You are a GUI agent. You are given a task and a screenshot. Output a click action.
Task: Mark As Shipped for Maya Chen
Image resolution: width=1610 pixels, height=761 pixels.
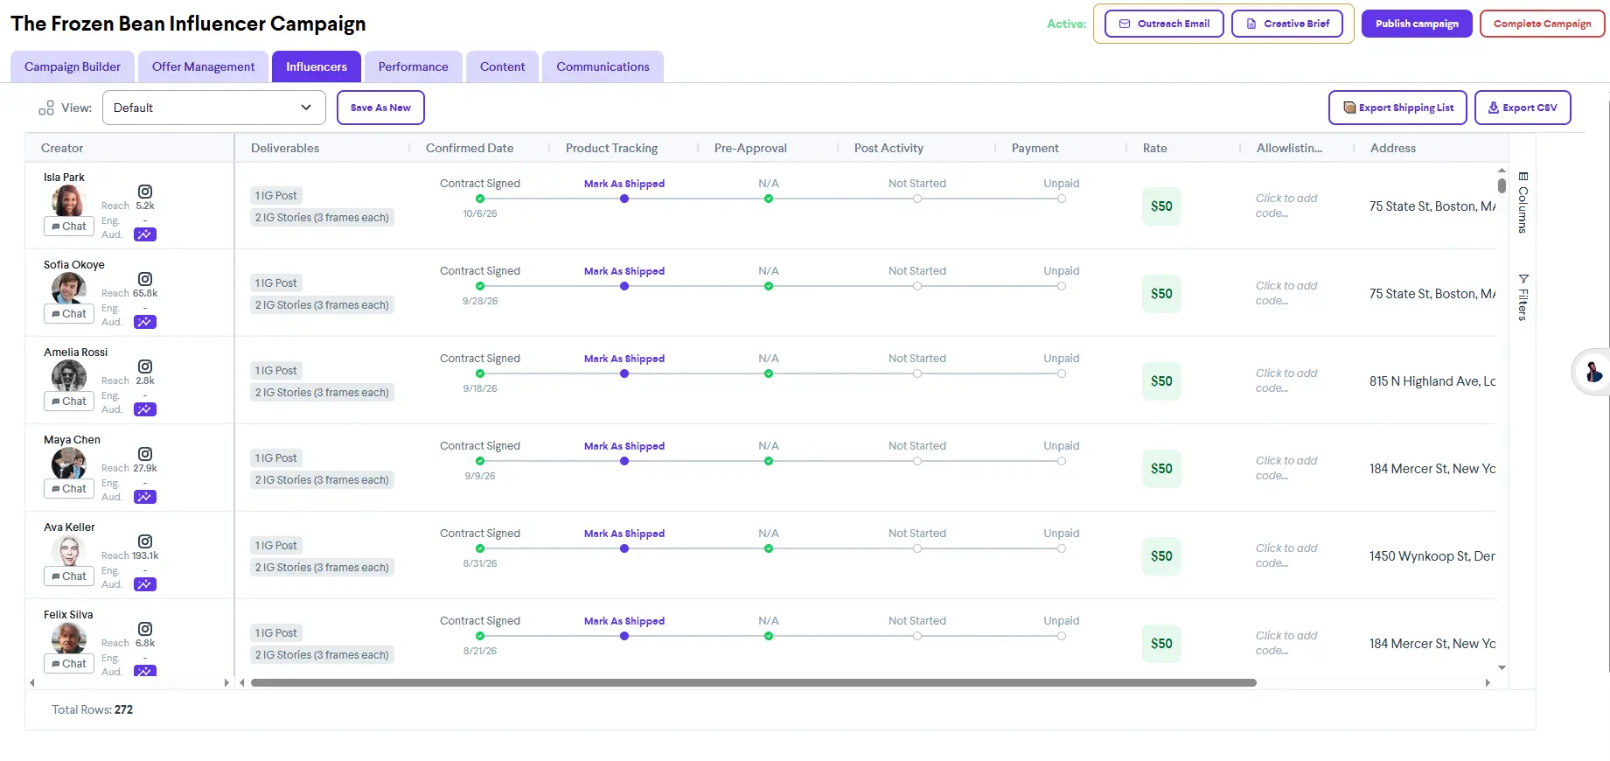(624, 446)
